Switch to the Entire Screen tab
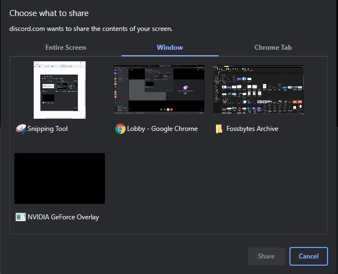Screen dimensions: 338x274 (65, 48)
